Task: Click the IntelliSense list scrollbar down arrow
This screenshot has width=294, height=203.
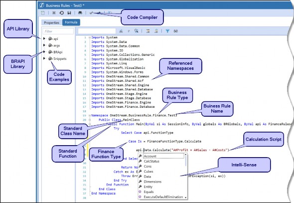Action: point(186,198)
